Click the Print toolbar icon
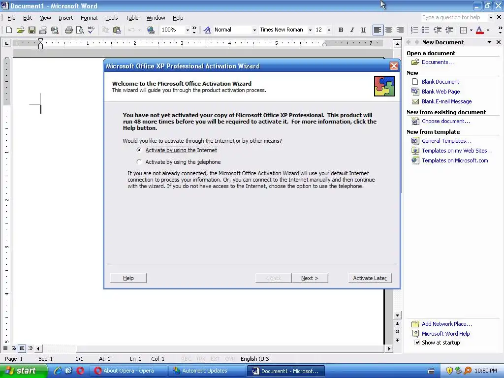 (69, 30)
